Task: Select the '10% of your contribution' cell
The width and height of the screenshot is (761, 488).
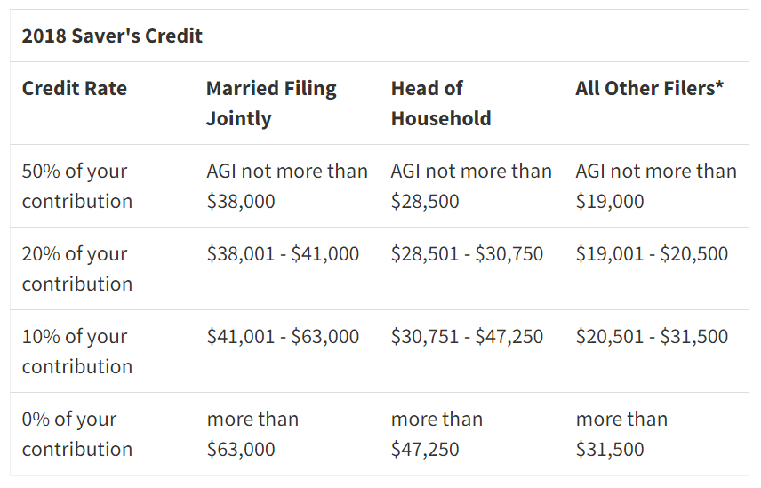Action: click(76, 351)
